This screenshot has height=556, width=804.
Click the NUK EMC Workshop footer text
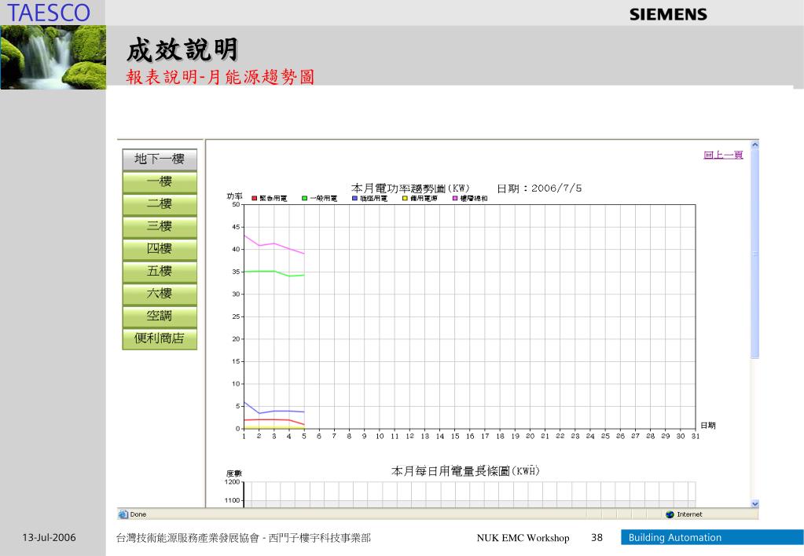click(523, 538)
